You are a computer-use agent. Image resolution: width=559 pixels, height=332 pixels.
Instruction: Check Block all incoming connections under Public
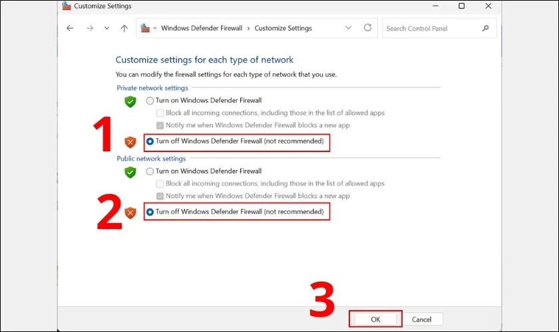(x=160, y=184)
